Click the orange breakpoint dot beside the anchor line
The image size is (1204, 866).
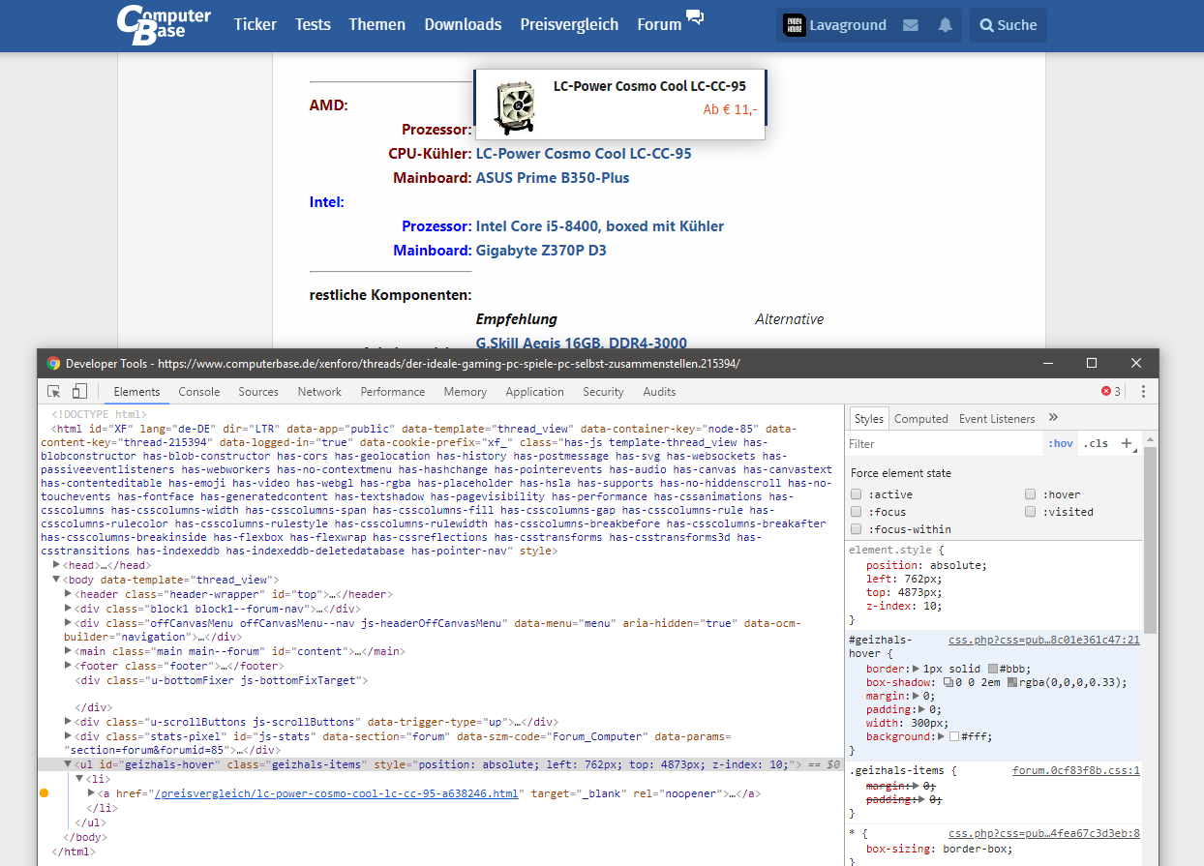44,793
